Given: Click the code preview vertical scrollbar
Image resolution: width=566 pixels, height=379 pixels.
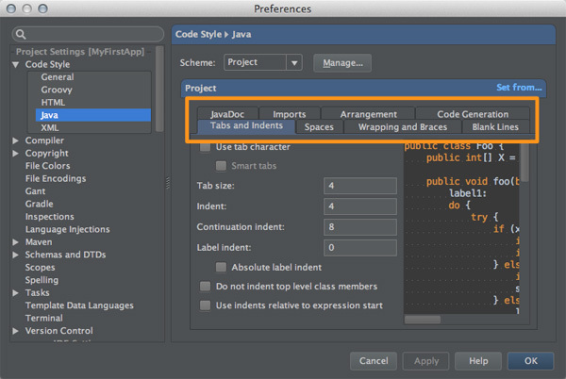Looking at the screenshot, I should (x=524, y=162).
